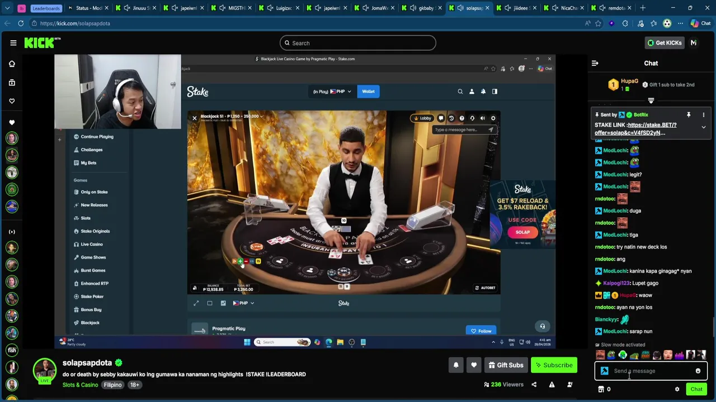This screenshot has height=402, width=716.
Task: Open Slots in streamed Stake menu
Action: (85, 218)
